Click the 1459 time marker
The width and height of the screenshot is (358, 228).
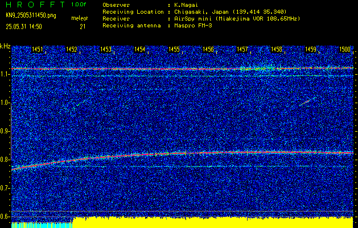pyautogui.click(x=311, y=49)
